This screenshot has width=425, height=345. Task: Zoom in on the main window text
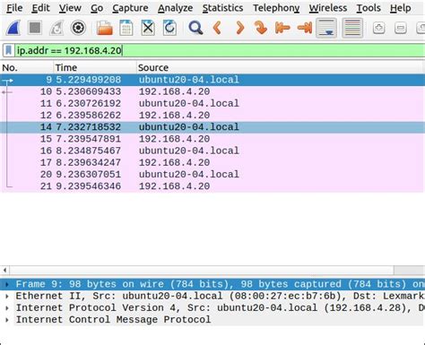click(379, 28)
